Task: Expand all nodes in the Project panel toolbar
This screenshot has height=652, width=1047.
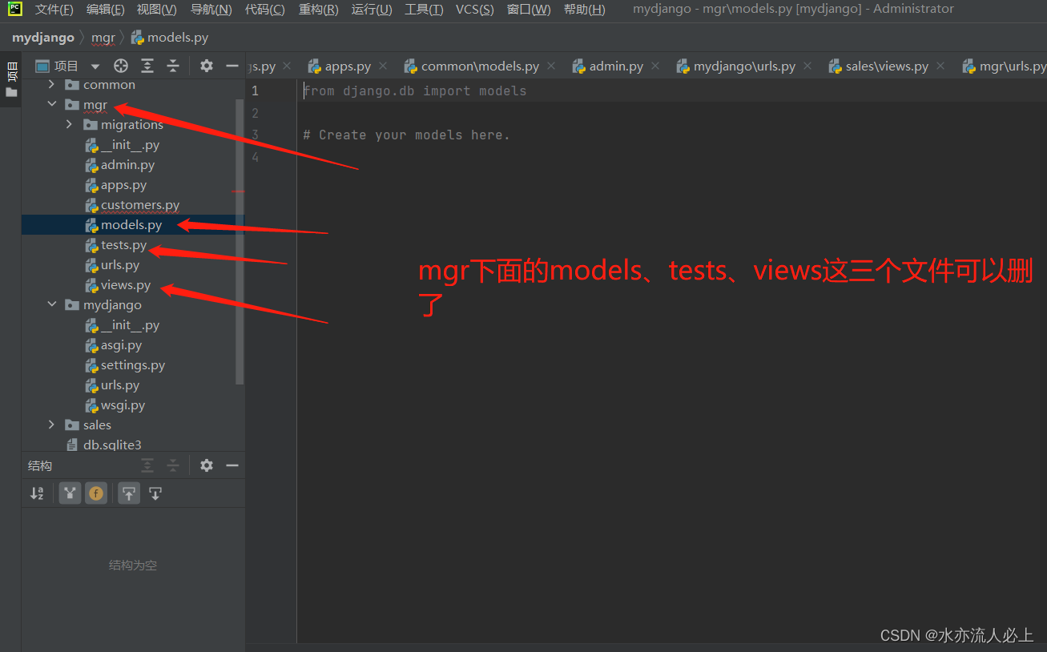Action: click(x=147, y=66)
